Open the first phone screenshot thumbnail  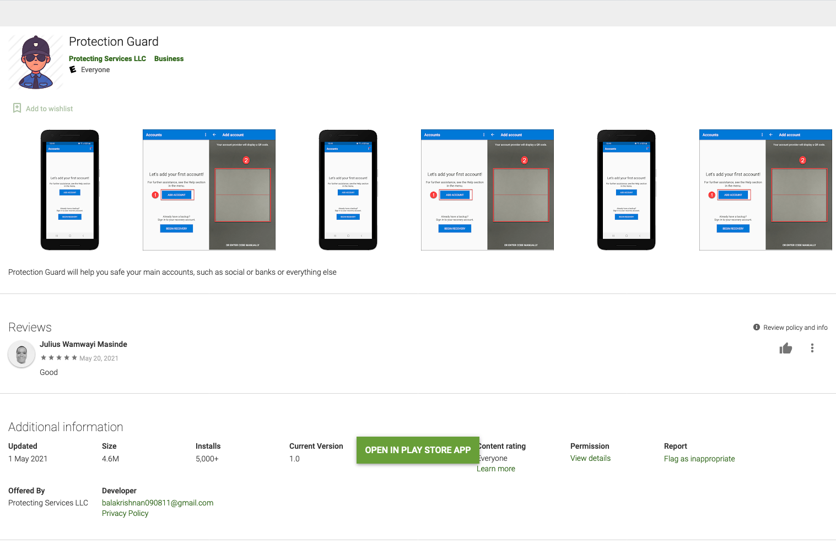[69, 190]
